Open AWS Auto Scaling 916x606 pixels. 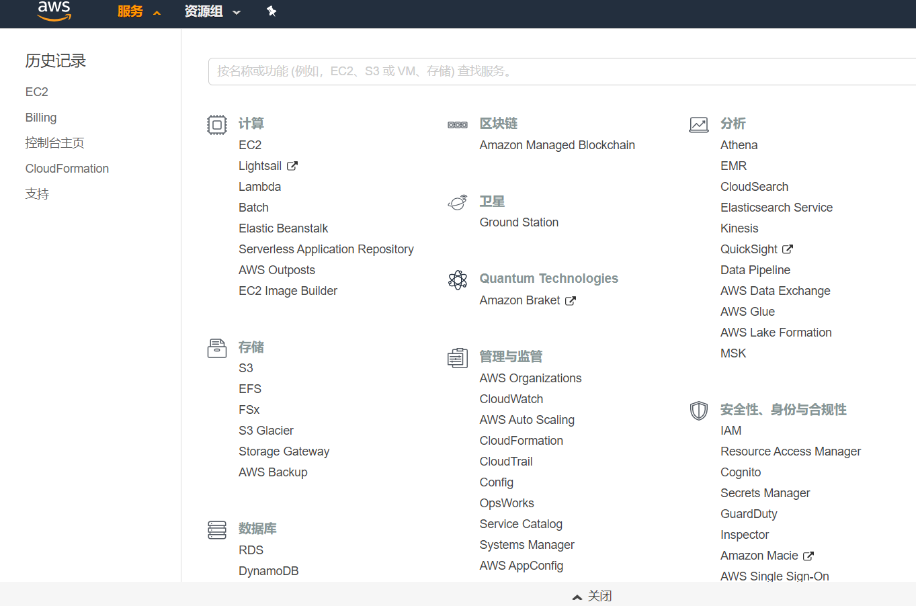coord(527,420)
